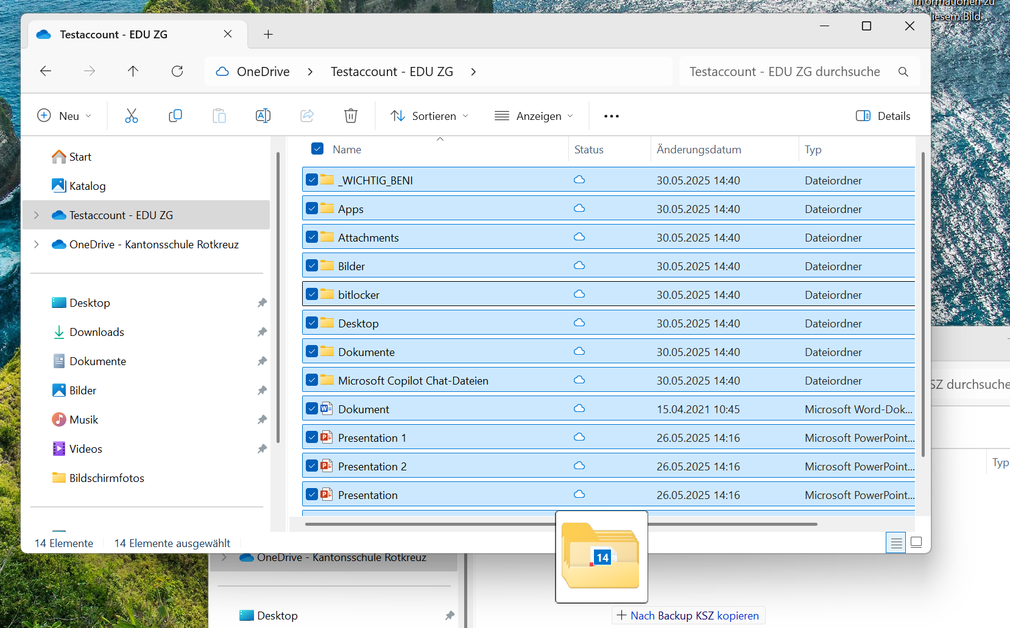Click the Delete trash can icon
This screenshot has width=1010, height=628.
coord(351,116)
